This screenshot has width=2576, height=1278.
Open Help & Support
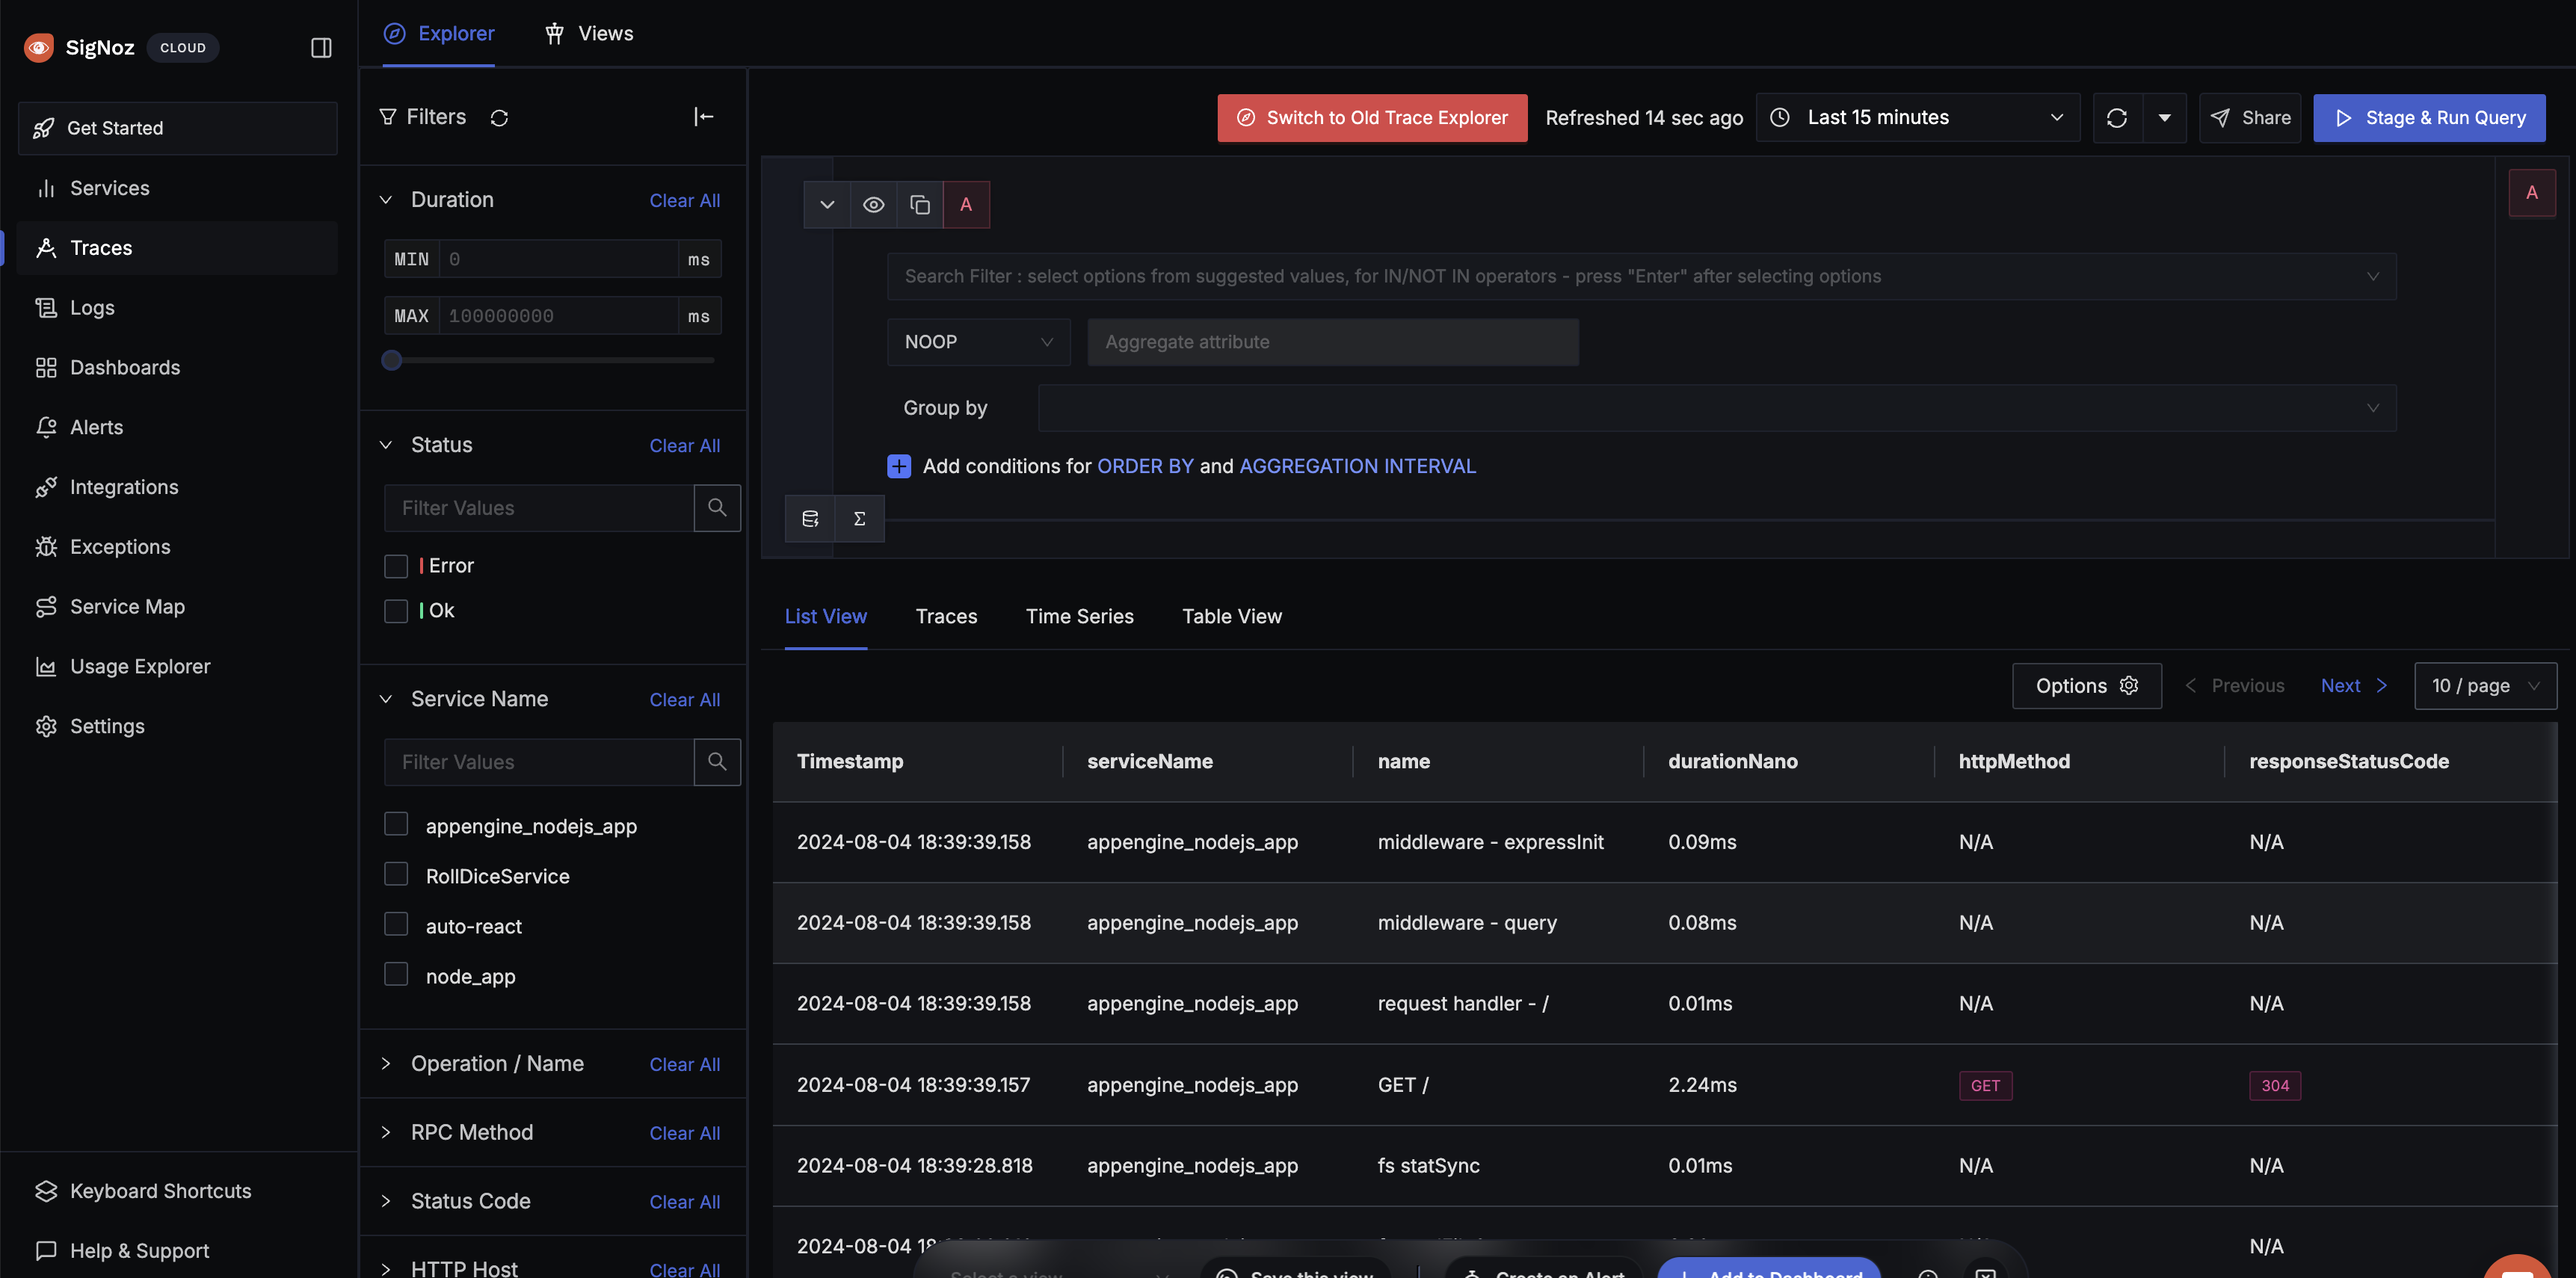click(x=178, y=1251)
